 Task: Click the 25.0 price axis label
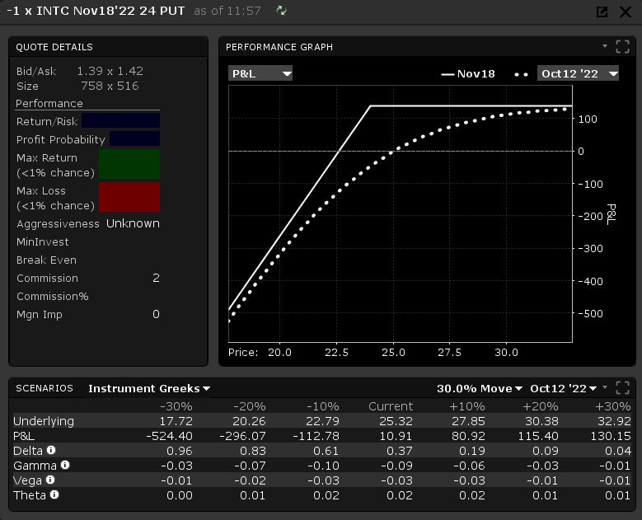393,352
